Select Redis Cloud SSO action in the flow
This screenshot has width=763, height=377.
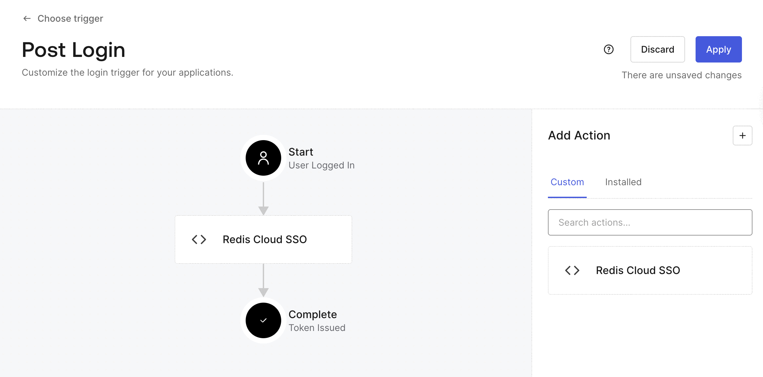[265, 239]
